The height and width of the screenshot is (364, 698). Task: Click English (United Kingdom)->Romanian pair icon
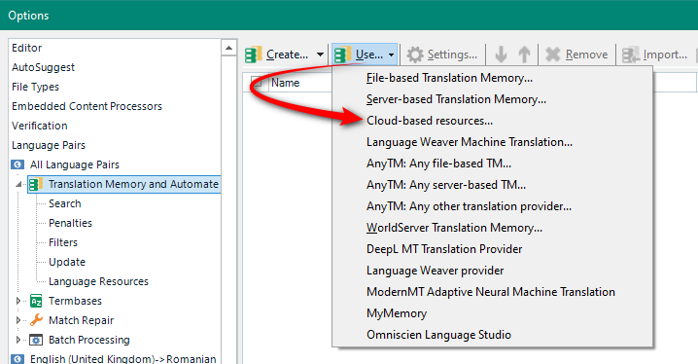pos(17,359)
